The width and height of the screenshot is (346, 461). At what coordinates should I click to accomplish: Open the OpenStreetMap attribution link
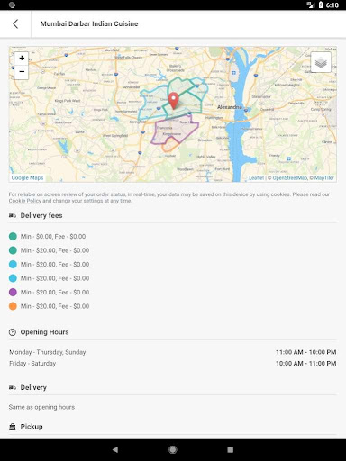pyautogui.click(x=290, y=178)
